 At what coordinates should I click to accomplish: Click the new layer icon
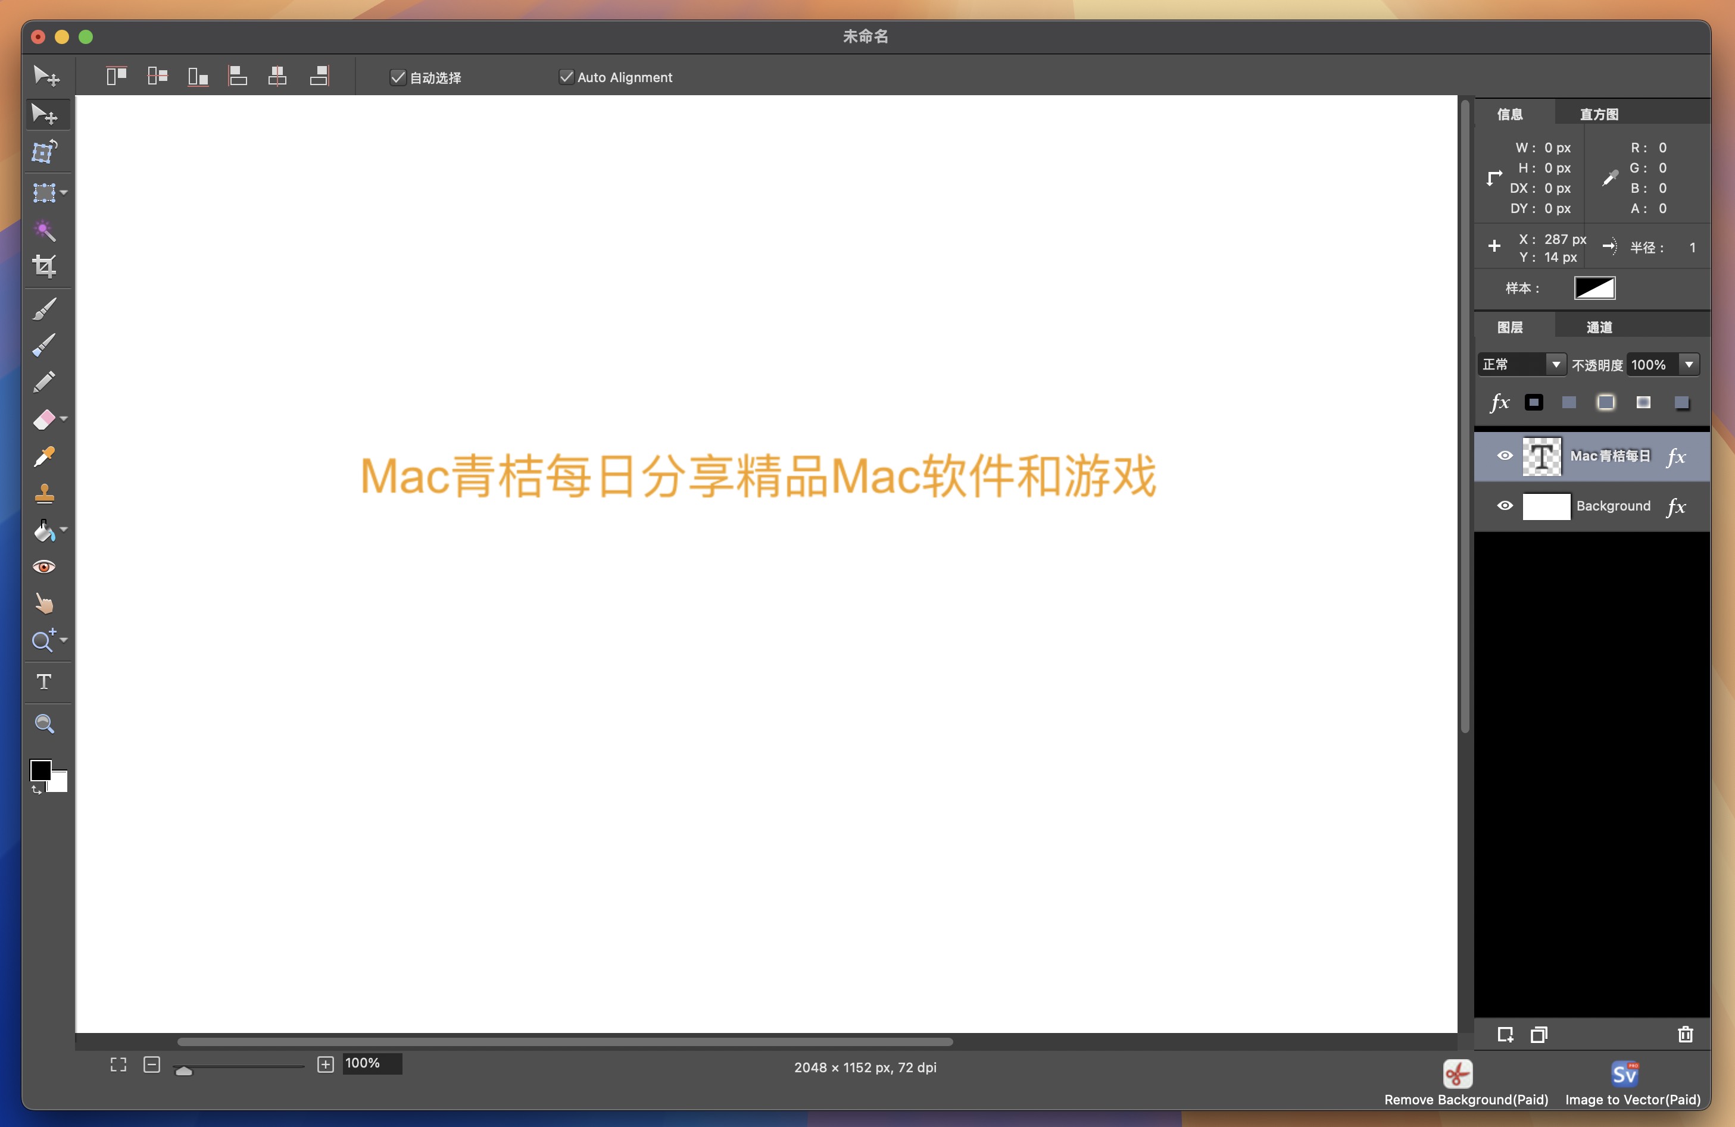click(x=1505, y=1035)
